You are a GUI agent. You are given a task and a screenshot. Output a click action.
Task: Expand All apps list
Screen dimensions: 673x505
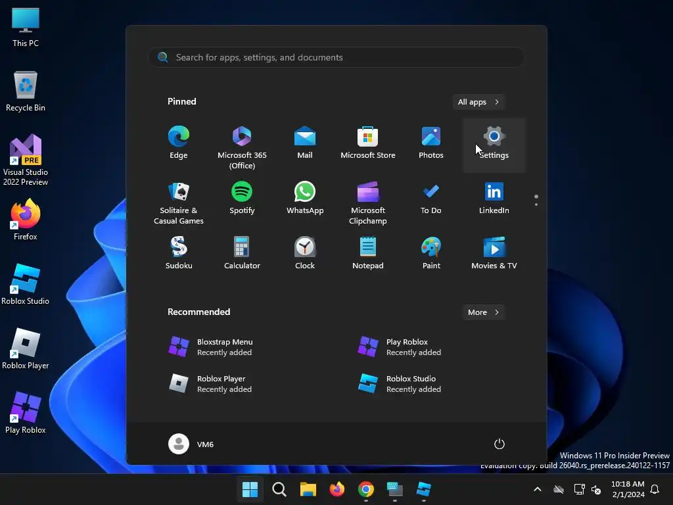[478, 102]
